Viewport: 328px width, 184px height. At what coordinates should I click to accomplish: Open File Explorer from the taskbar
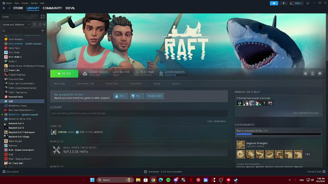[138, 180]
